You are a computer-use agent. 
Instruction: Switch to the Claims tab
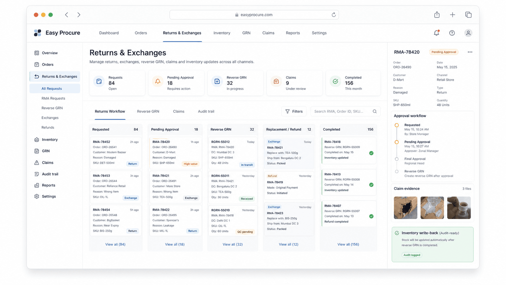click(179, 111)
